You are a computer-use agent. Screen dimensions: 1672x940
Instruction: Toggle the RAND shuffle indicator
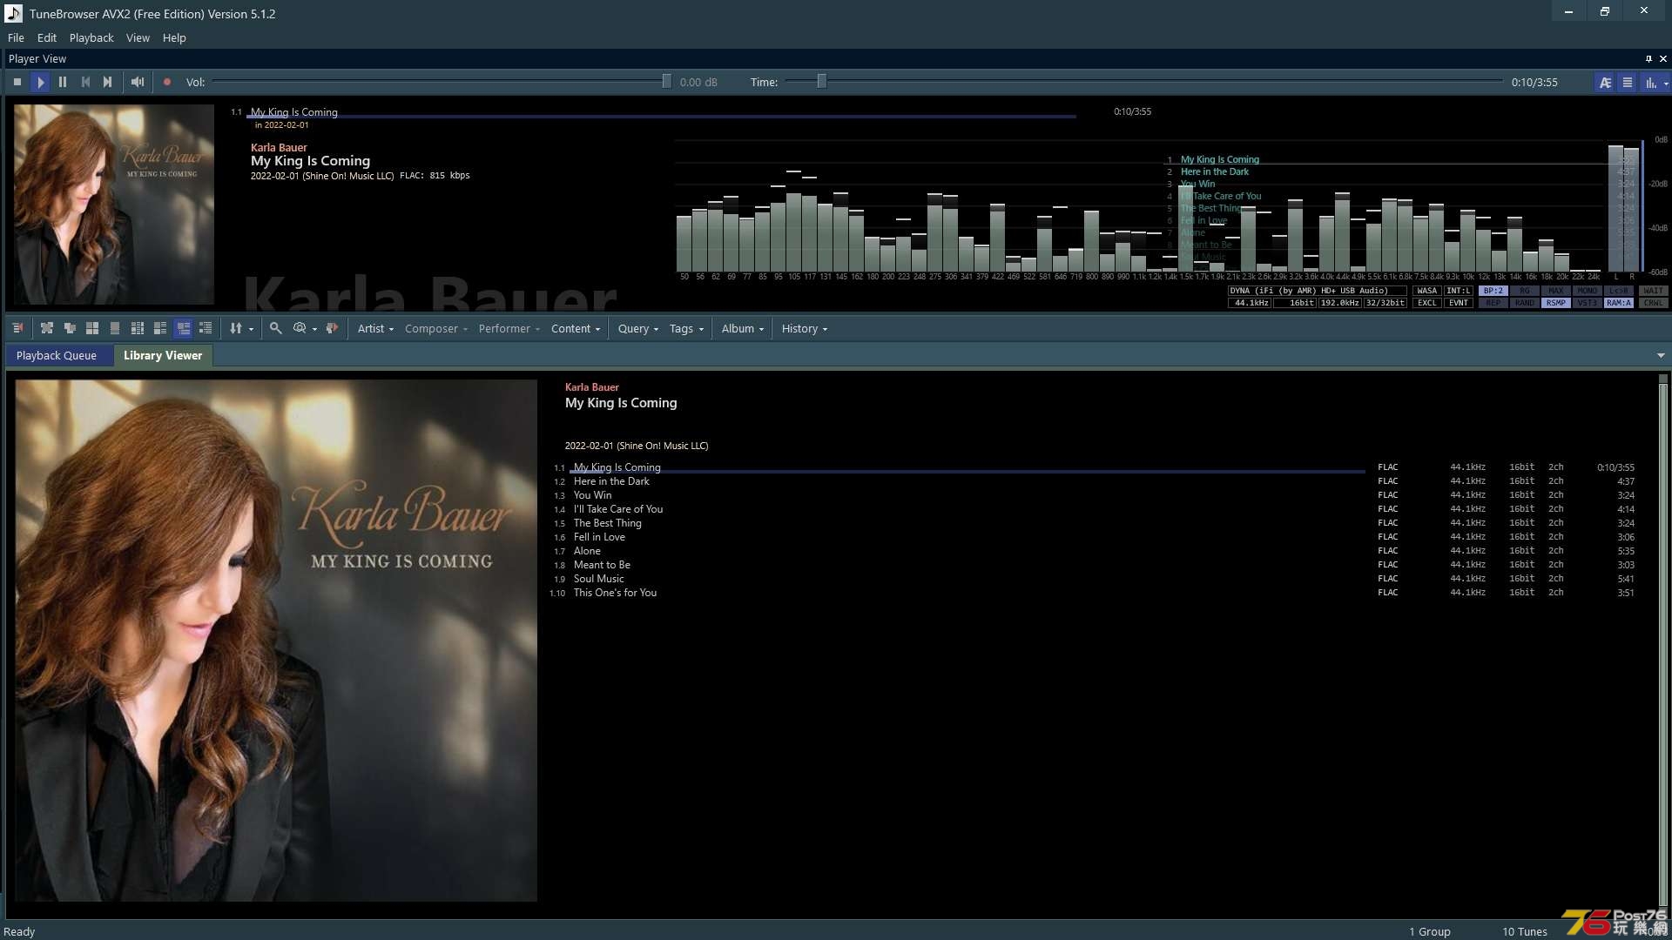[x=1525, y=303]
